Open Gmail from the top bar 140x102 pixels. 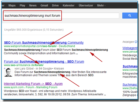click(44, 5)
